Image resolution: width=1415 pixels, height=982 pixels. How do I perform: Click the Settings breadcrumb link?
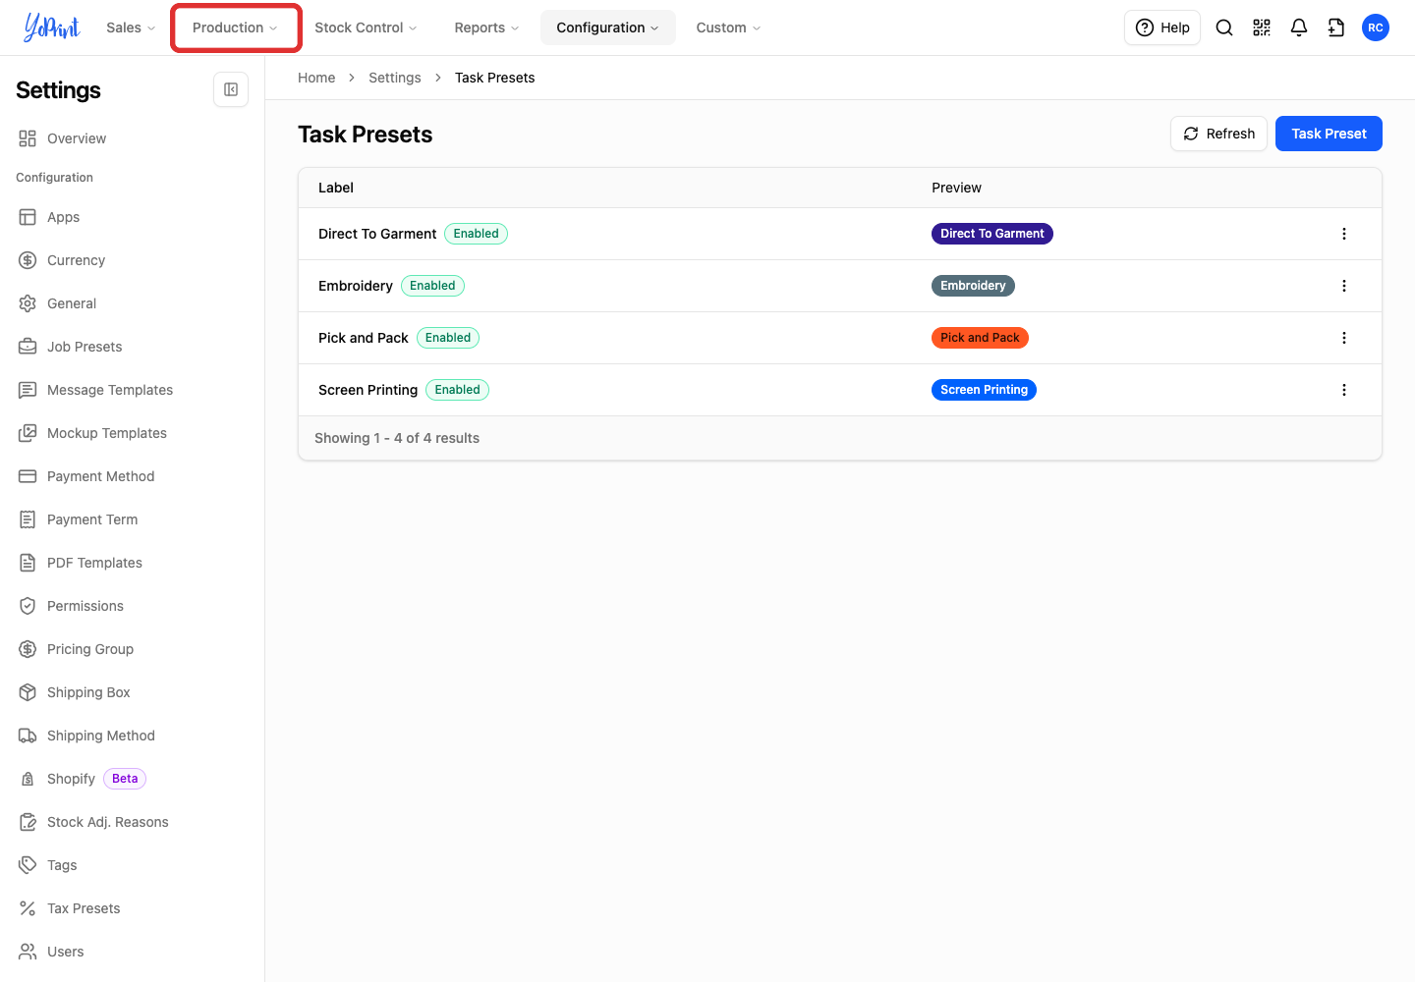coord(395,78)
